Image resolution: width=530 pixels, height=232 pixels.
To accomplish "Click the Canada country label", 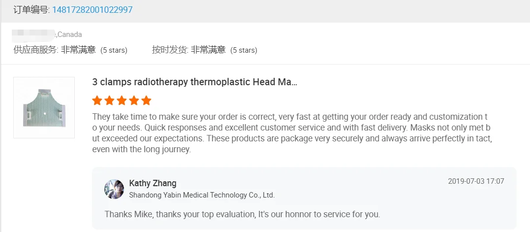I will click(70, 34).
